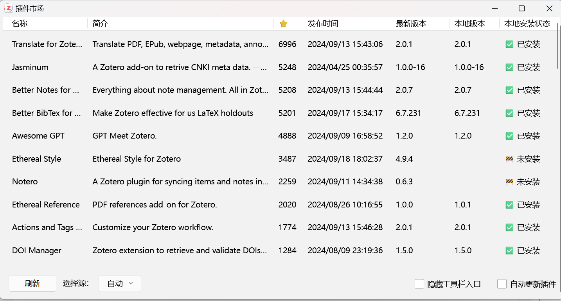Sort by the 名称 column header
Viewport: 561px width, 301px height.
(x=20, y=24)
